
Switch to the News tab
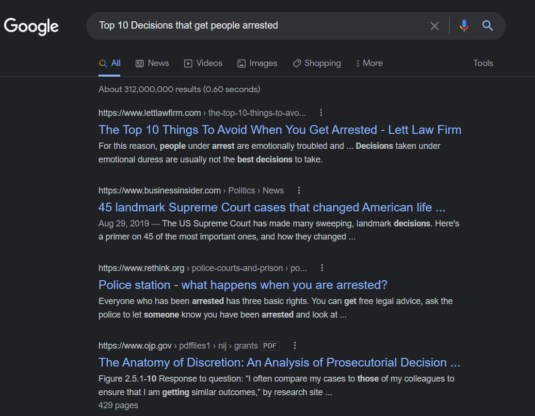click(152, 63)
